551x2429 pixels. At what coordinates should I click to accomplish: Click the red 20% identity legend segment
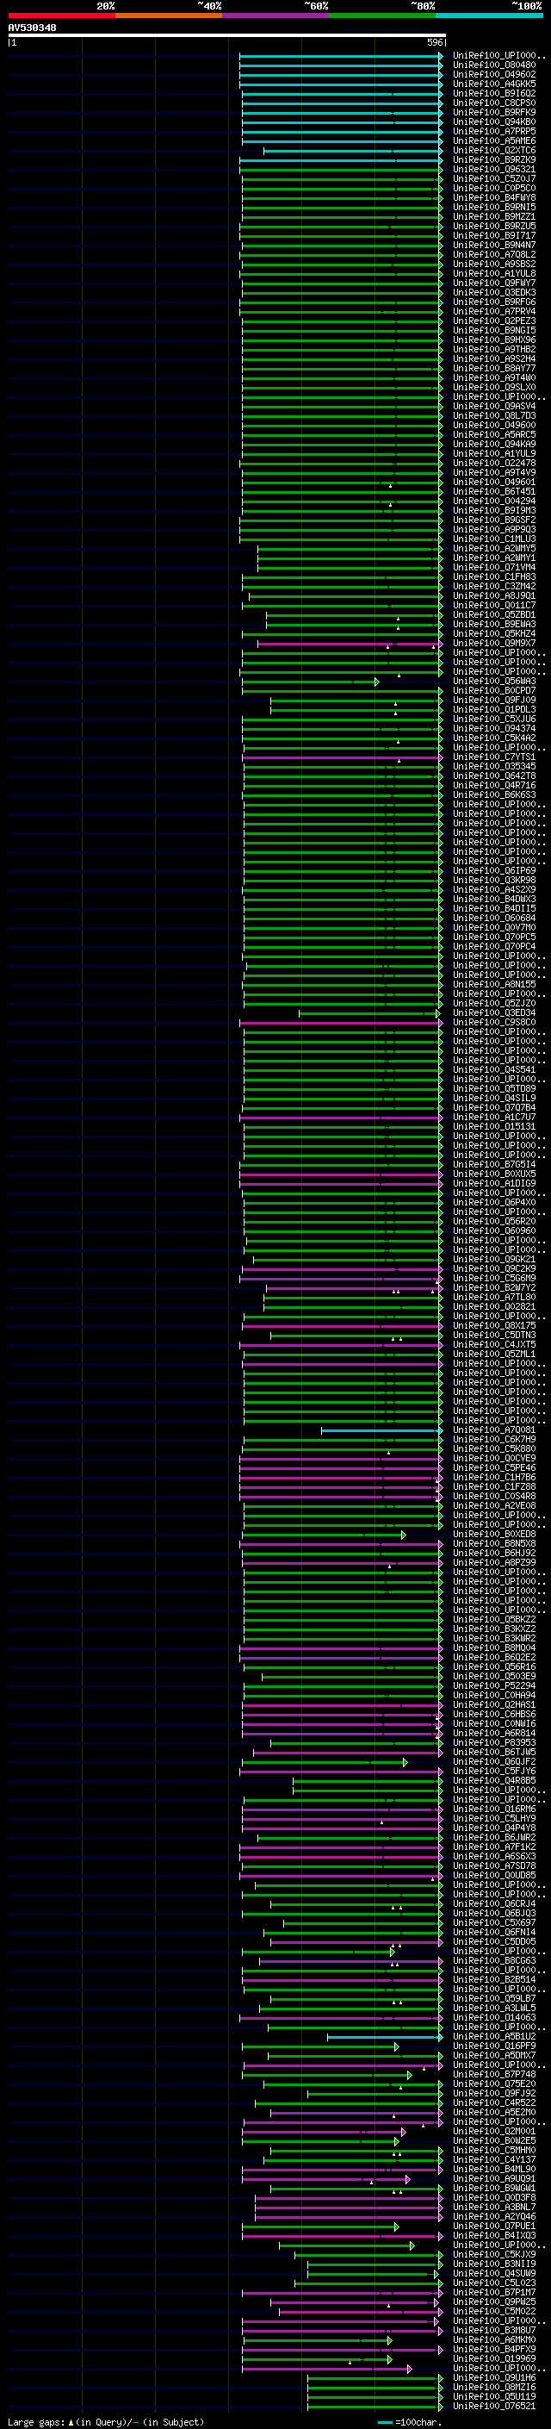pyautogui.click(x=61, y=16)
